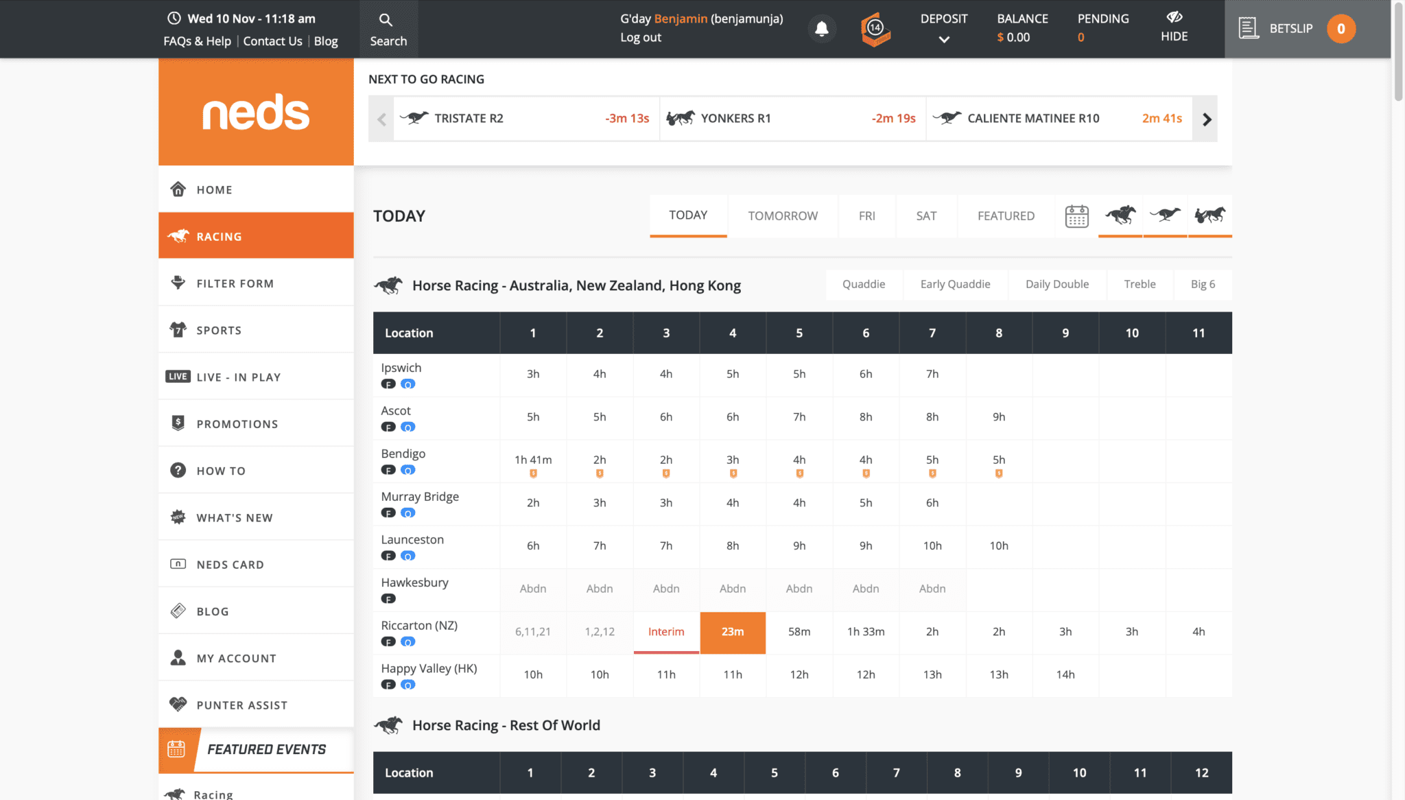The height and width of the screenshot is (800, 1405).
Task: Open Riccarton race 5 at 58m
Action: (x=799, y=632)
